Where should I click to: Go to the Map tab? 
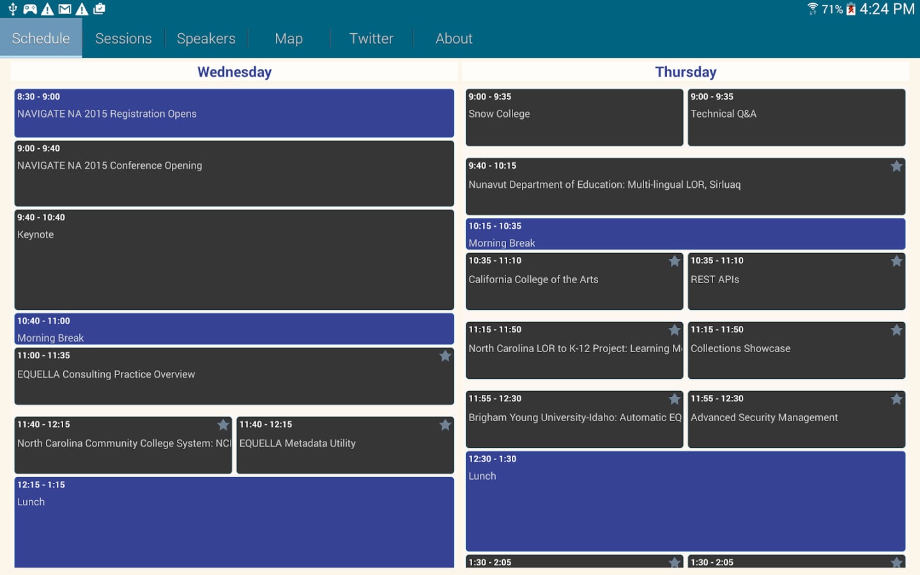(x=289, y=38)
